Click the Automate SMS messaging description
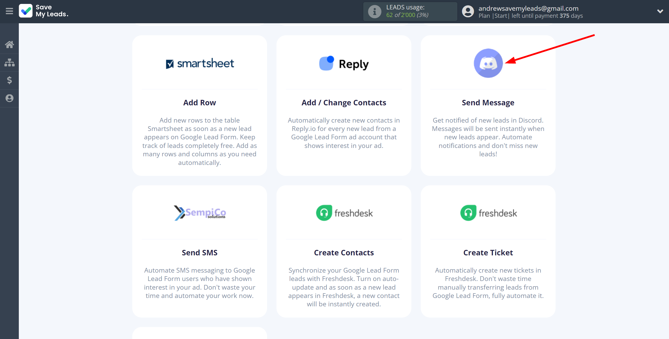Screen dimensions: 669x339 click(200, 283)
